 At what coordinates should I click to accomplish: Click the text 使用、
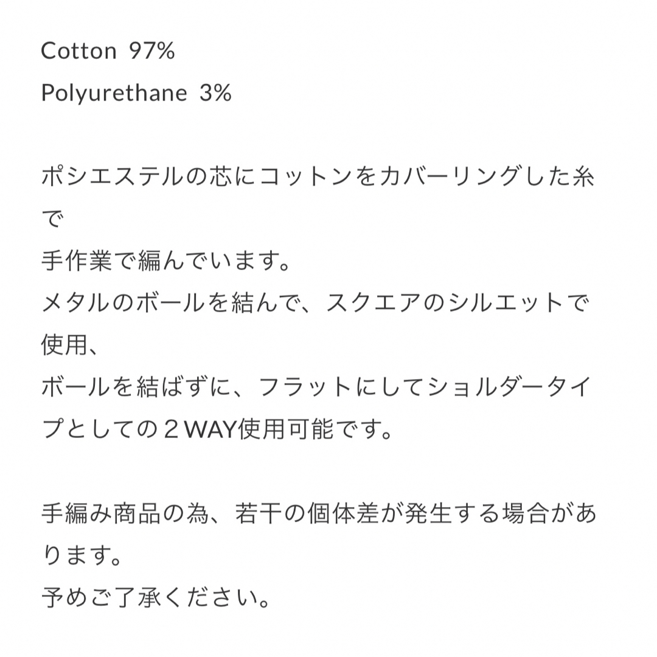pyautogui.click(x=69, y=345)
